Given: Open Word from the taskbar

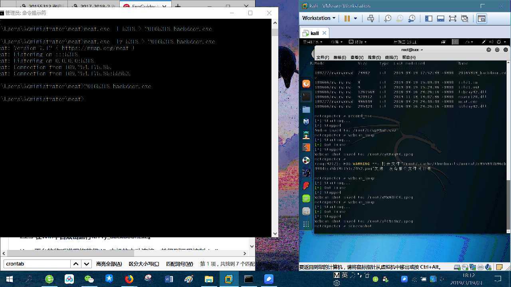Looking at the screenshot, I should pyautogui.click(x=169, y=279).
